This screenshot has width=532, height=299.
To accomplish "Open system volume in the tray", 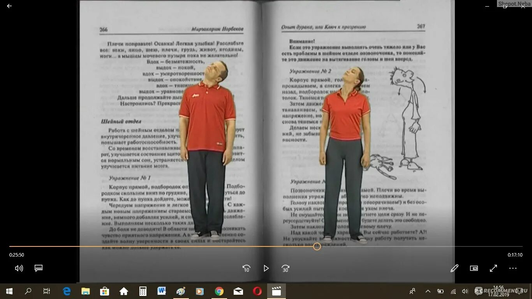I will pos(465,291).
